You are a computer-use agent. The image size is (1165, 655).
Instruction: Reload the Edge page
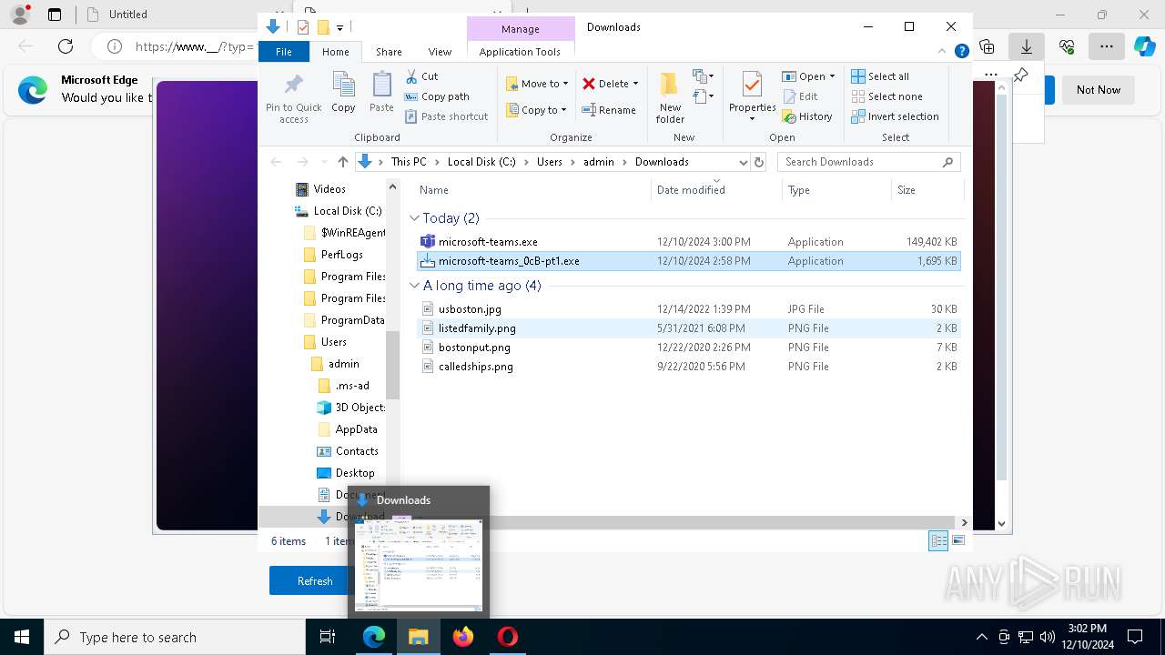pos(66,46)
